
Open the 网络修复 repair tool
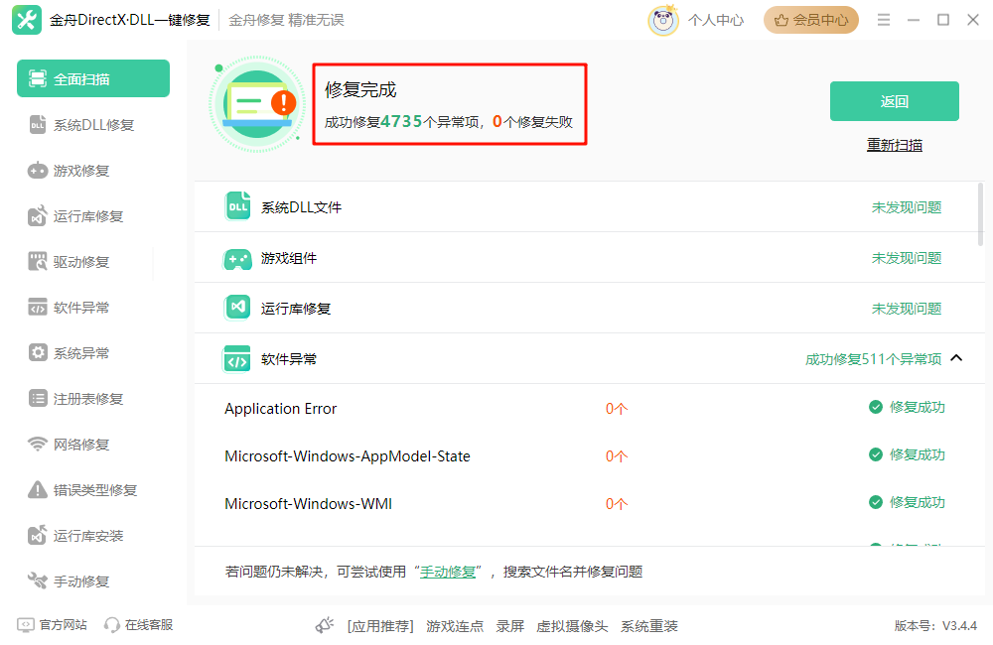pos(74,444)
